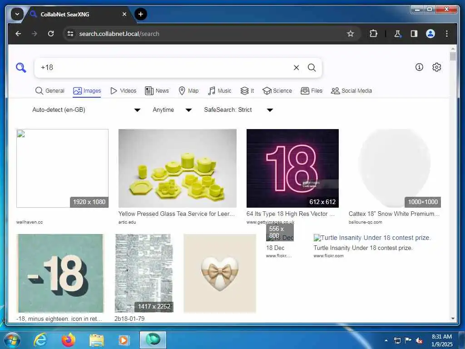465x349 pixels.
Task: Click the '18 Dec' result title
Action: tap(275, 248)
